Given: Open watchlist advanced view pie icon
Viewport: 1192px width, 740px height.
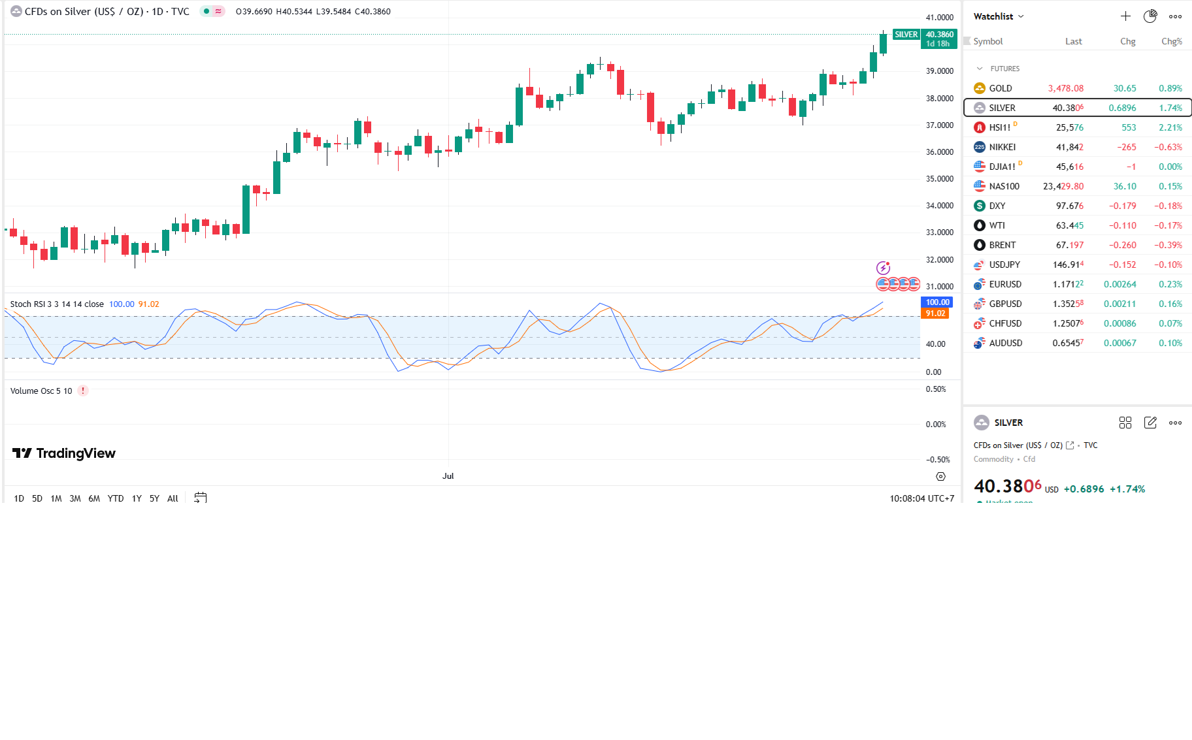Looking at the screenshot, I should tap(1150, 16).
